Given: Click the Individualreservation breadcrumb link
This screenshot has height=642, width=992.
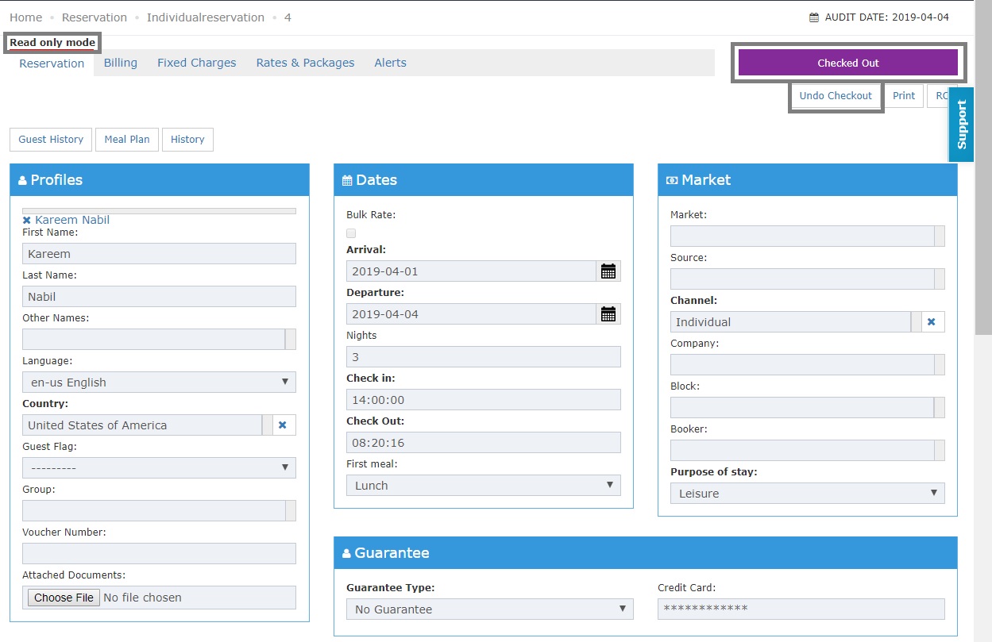Looking at the screenshot, I should coord(206,17).
